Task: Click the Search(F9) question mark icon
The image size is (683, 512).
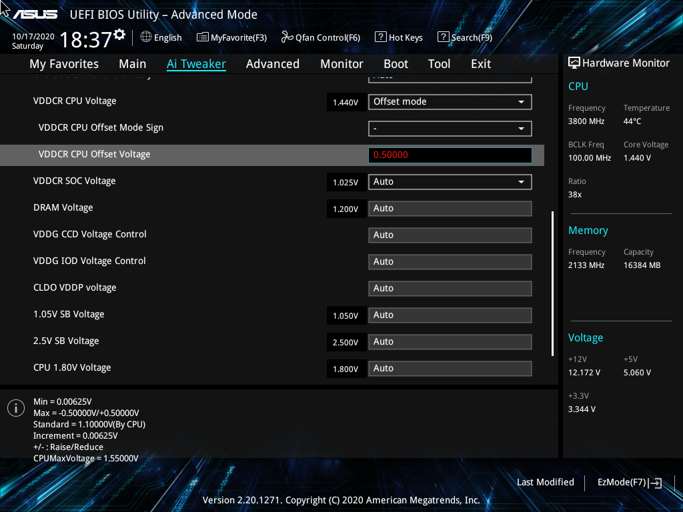Action: [443, 37]
